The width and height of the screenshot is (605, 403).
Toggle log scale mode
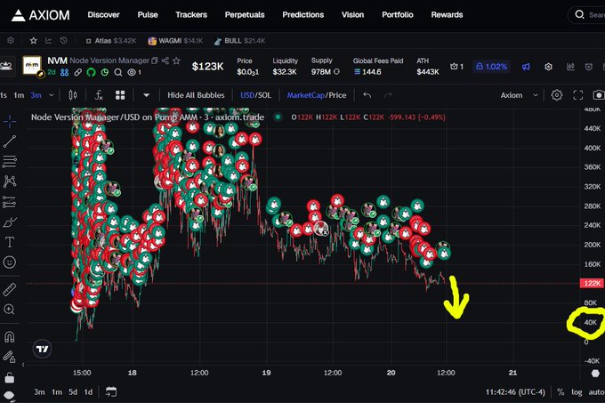click(577, 392)
